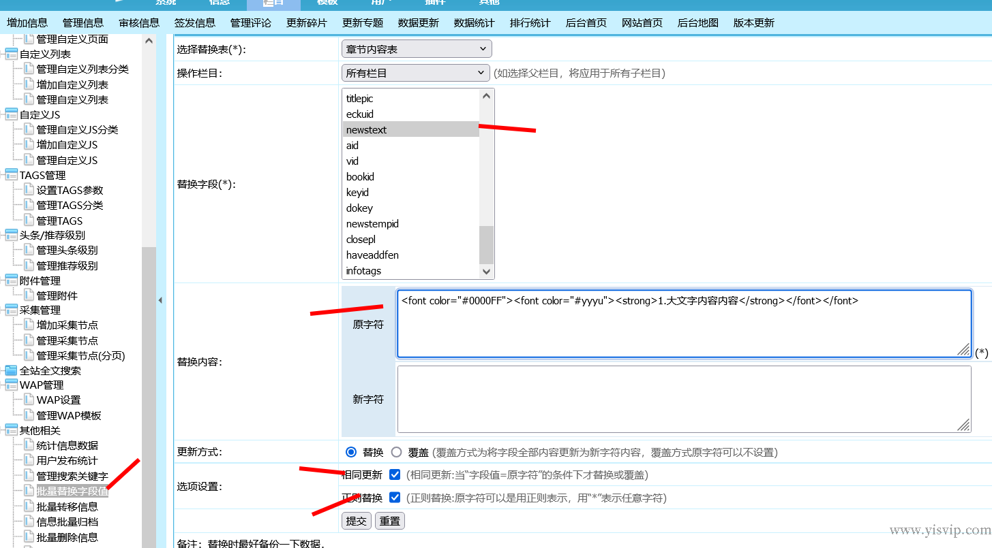This screenshot has width=992, height=548.
Task: Click the 其他相关 folder icon
Action: tap(12, 430)
